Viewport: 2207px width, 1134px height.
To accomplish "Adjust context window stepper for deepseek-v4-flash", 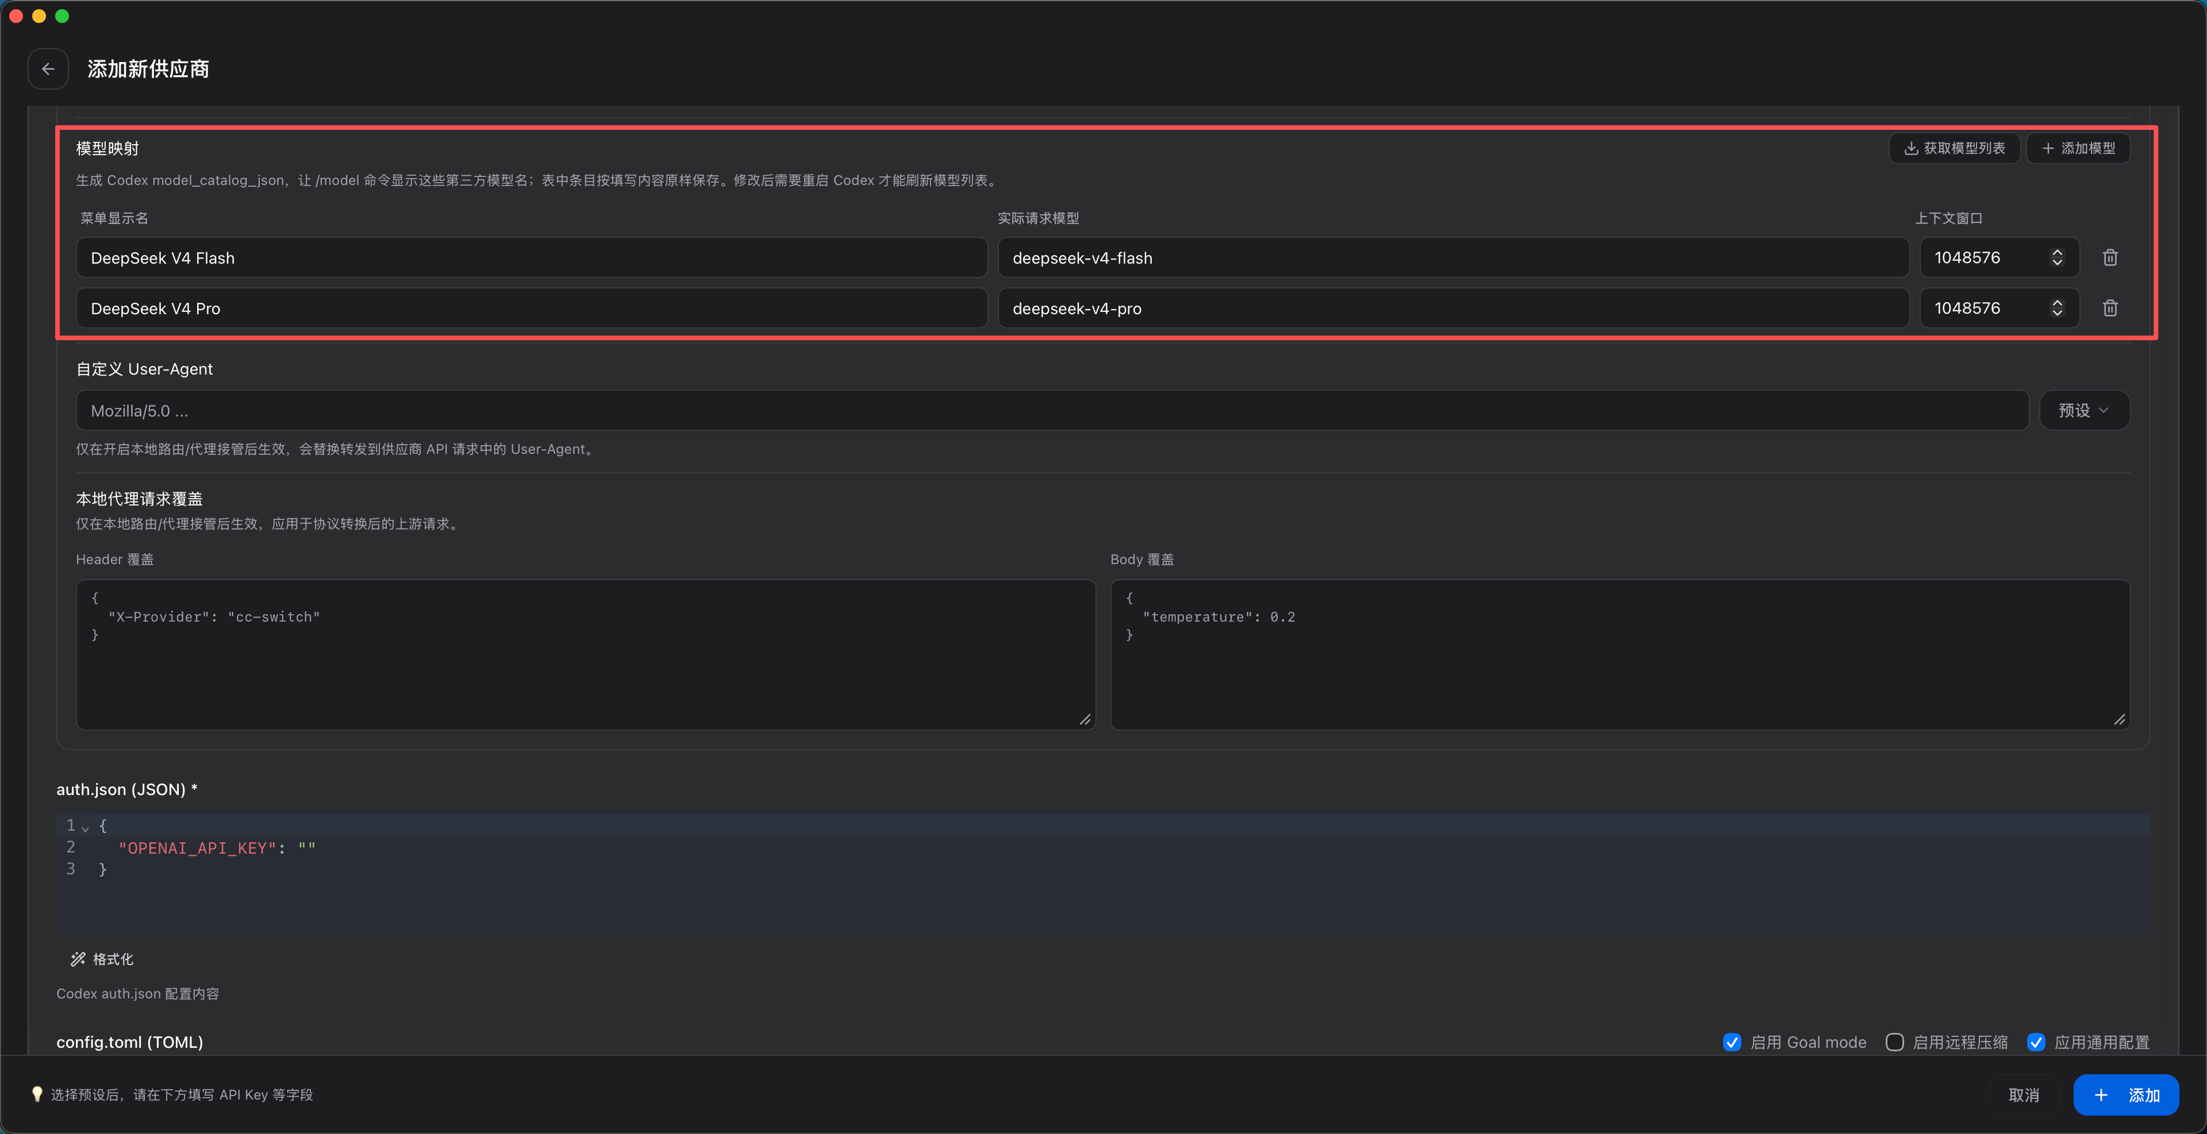I will [2057, 258].
